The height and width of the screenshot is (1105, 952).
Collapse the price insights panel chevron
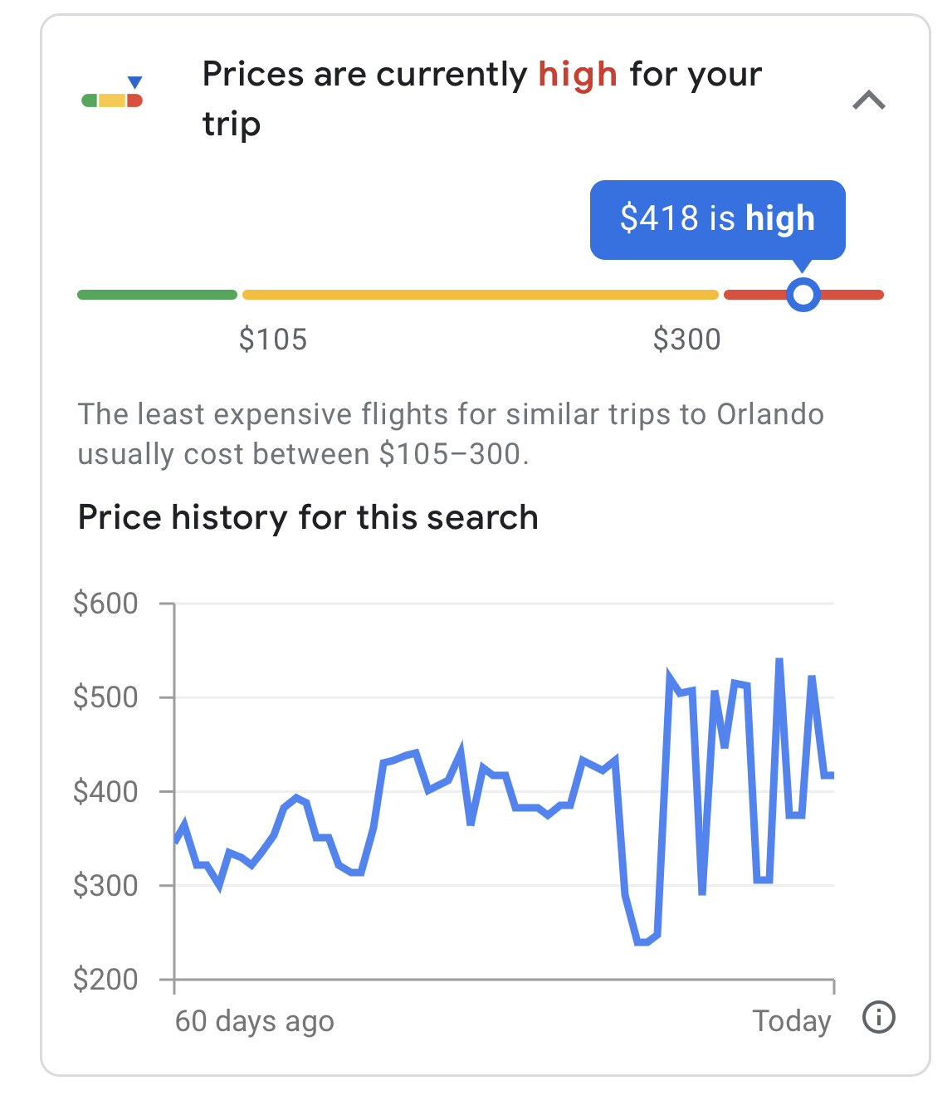coord(868,101)
